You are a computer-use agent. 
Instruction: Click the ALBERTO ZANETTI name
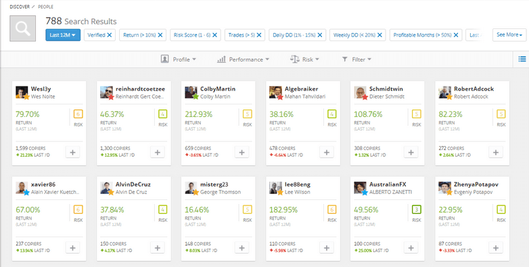pos(391,192)
